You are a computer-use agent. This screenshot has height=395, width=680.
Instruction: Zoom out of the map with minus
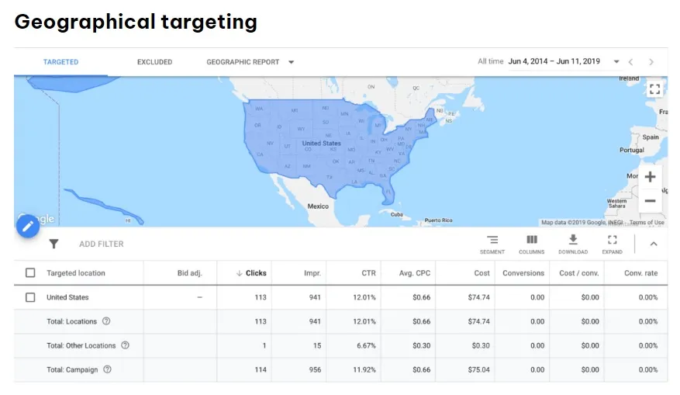pyautogui.click(x=650, y=201)
